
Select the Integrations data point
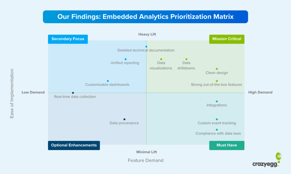pyautogui.click(x=217, y=101)
